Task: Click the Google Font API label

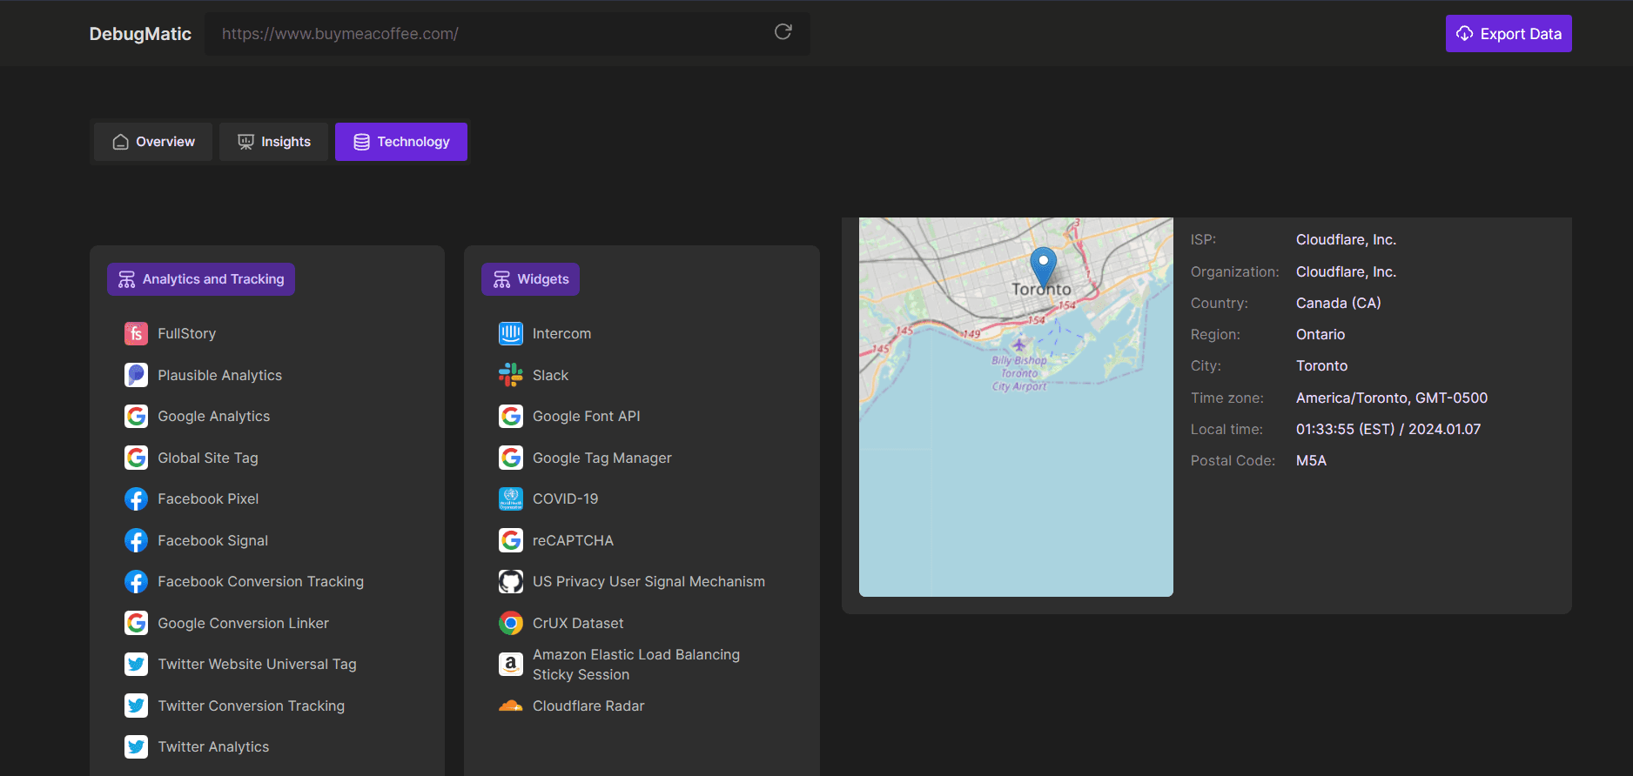Action: [587, 416]
